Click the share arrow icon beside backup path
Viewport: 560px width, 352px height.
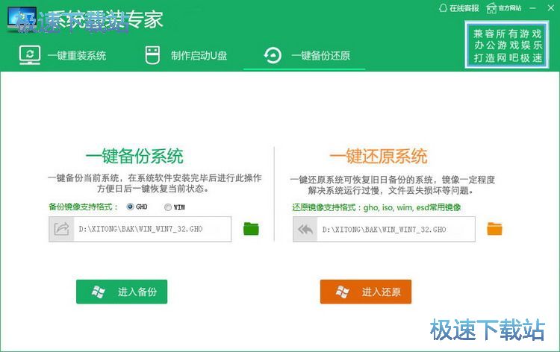coord(60,229)
